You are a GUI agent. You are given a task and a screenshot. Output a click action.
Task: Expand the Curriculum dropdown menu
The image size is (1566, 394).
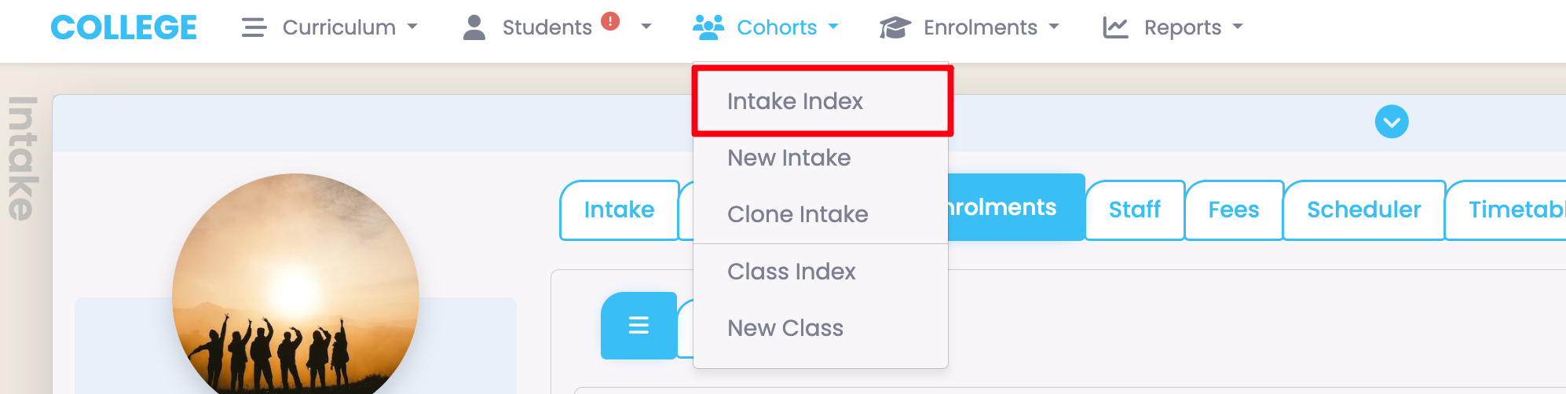tap(339, 27)
